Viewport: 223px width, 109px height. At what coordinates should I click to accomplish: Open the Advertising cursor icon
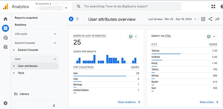pyautogui.click(x=5, y=47)
